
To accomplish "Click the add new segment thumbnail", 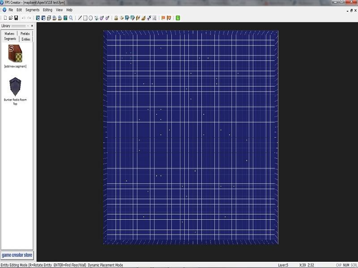I will (x=15, y=54).
